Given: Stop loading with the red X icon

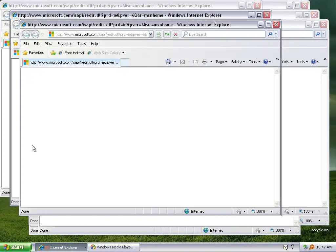Looking at the screenshot, I should pyautogui.click(x=176, y=34).
